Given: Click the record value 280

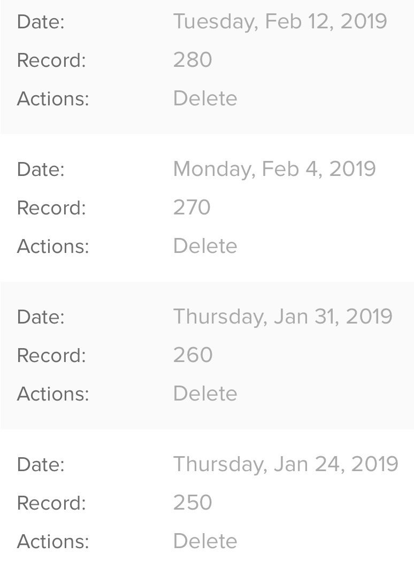Looking at the screenshot, I should [193, 60].
